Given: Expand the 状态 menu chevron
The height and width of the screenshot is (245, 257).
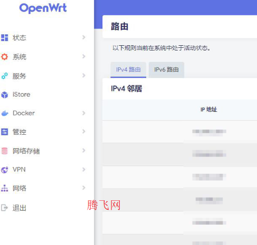Looking at the screenshot, I should click(x=84, y=37).
